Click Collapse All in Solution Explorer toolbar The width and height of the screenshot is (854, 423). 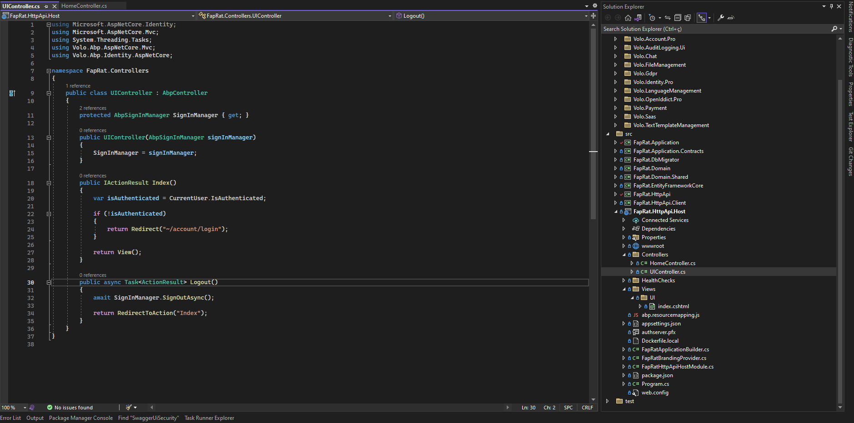(678, 18)
